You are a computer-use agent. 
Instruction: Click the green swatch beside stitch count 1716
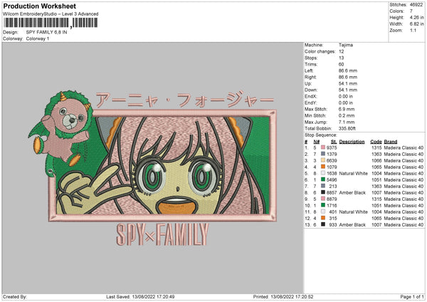(x=323, y=205)
